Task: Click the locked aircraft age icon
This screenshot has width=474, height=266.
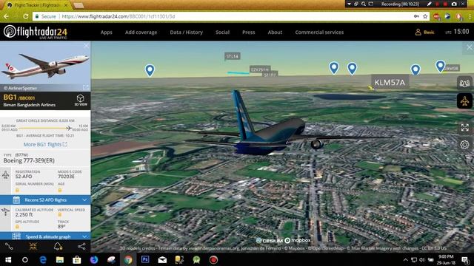Action: (x=60, y=190)
